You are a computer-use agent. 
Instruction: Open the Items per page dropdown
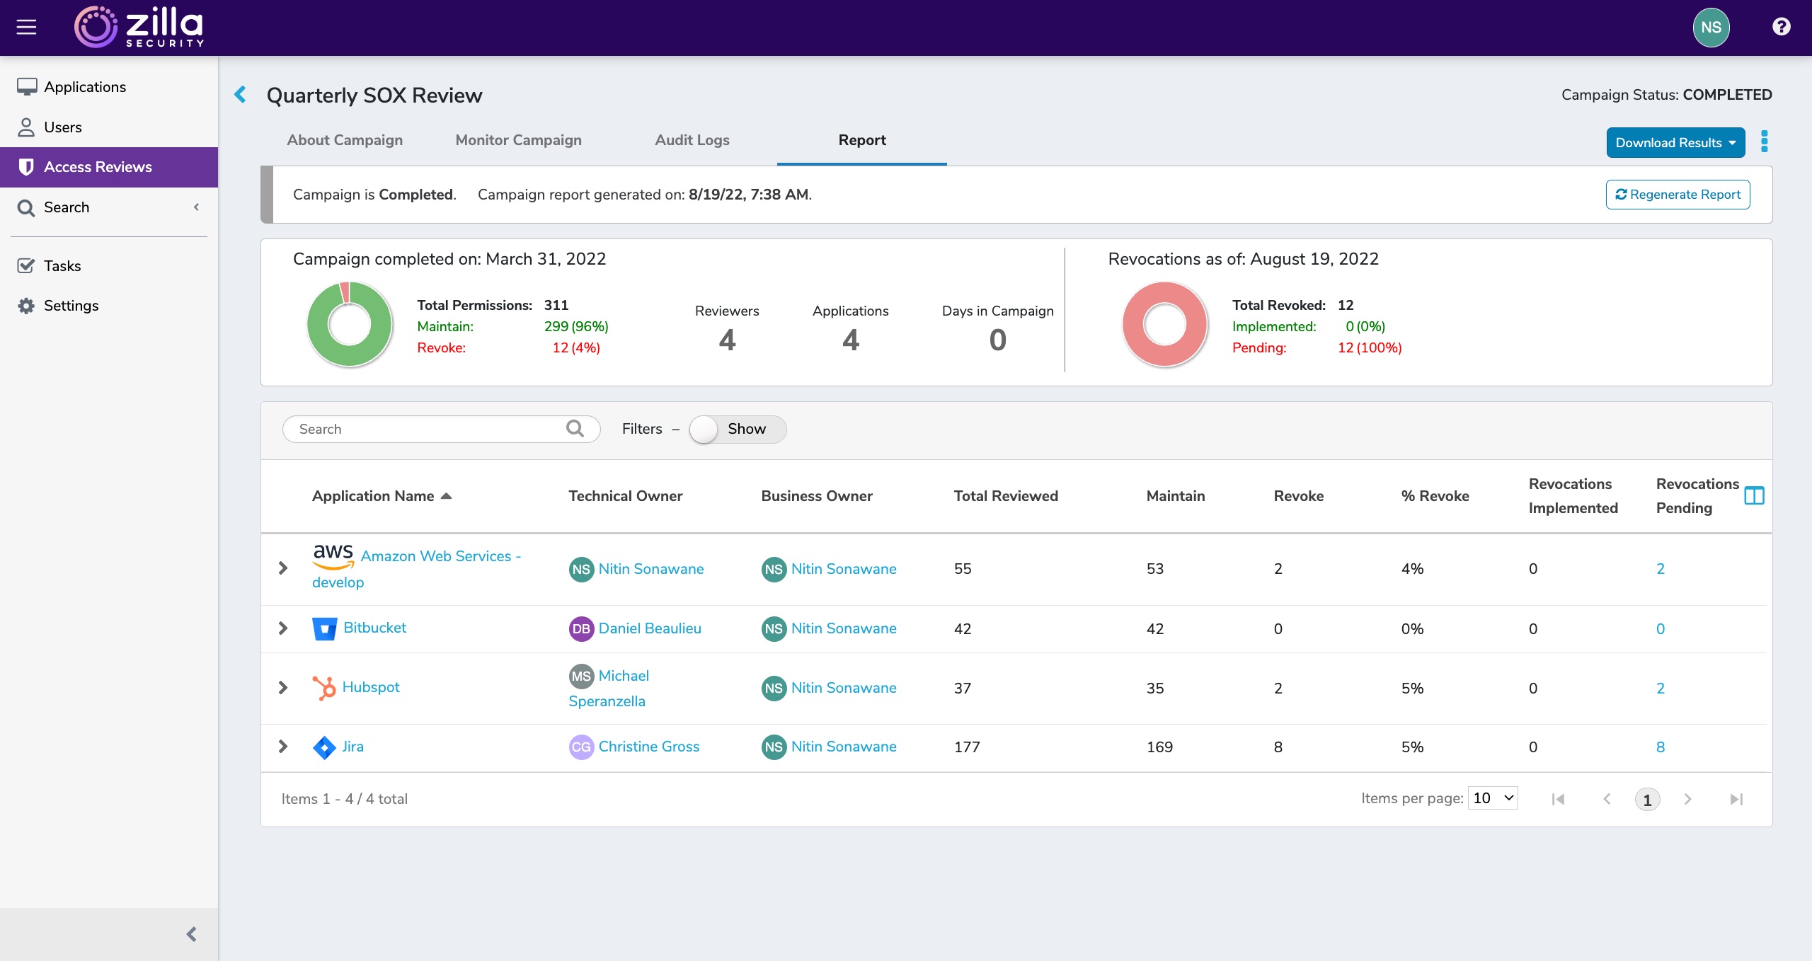[1493, 798]
